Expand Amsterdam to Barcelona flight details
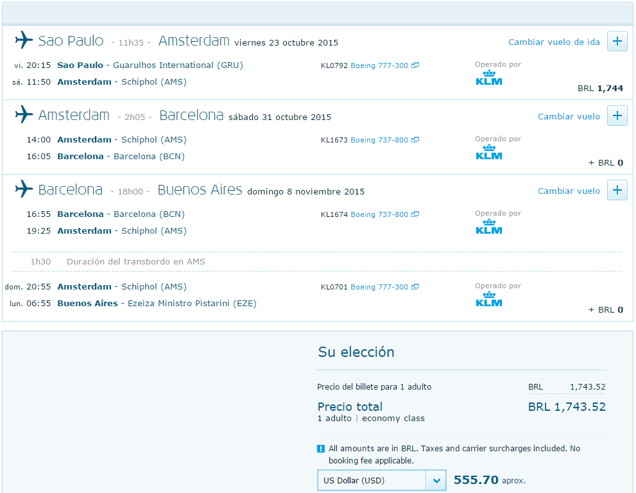Image resolution: width=636 pixels, height=493 pixels. point(617,116)
